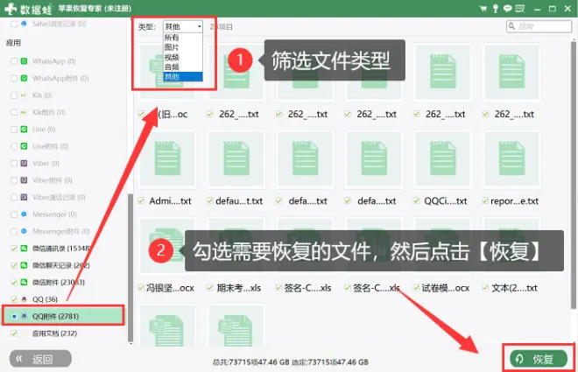Click the sidebar vertical scrollbar

click(130, 263)
